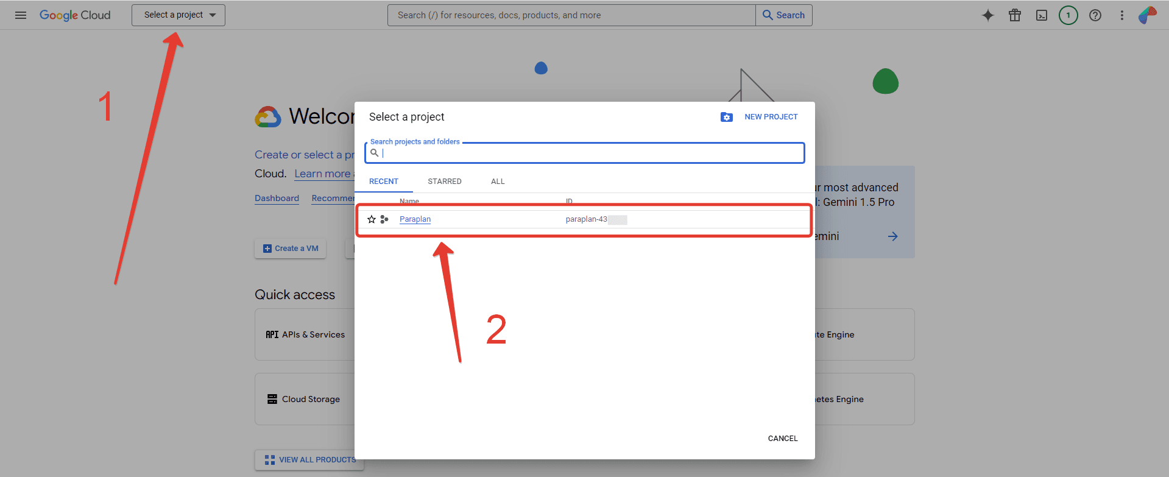Open the free trial gift icon
Image resolution: width=1169 pixels, height=477 pixels.
[1014, 15]
